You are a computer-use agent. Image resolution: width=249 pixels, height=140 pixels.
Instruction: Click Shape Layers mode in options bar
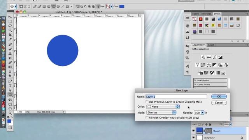tap(21, 7)
